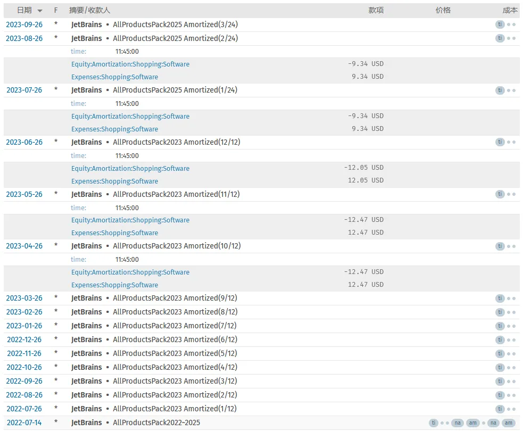Click '-12.47 USD' amount under 2023-05-26 entry
The width and height of the screenshot is (523, 431).
click(x=363, y=220)
